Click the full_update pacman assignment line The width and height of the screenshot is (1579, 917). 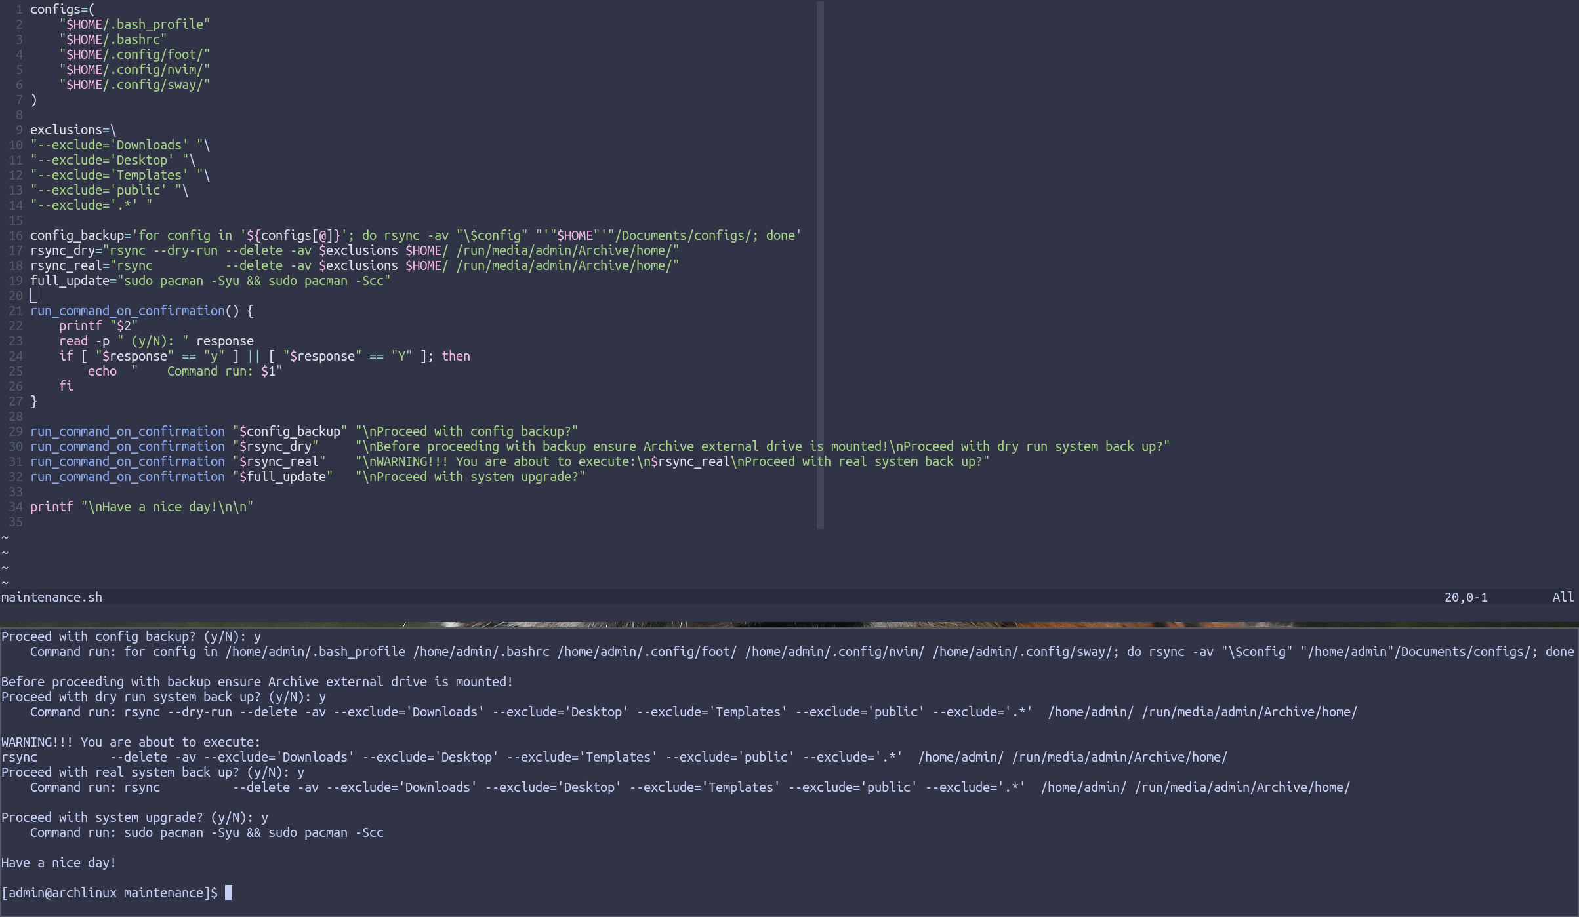pyautogui.click(x=211, y=281)
